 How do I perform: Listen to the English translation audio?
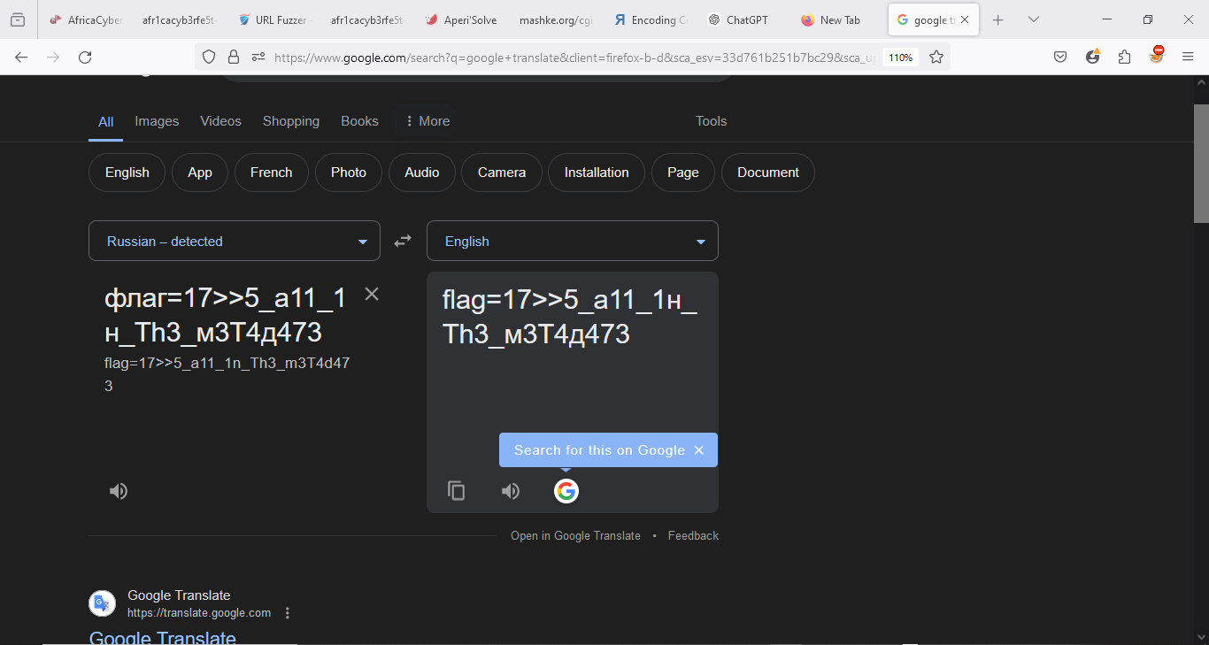pyautogui.click(x=511, y=491)
